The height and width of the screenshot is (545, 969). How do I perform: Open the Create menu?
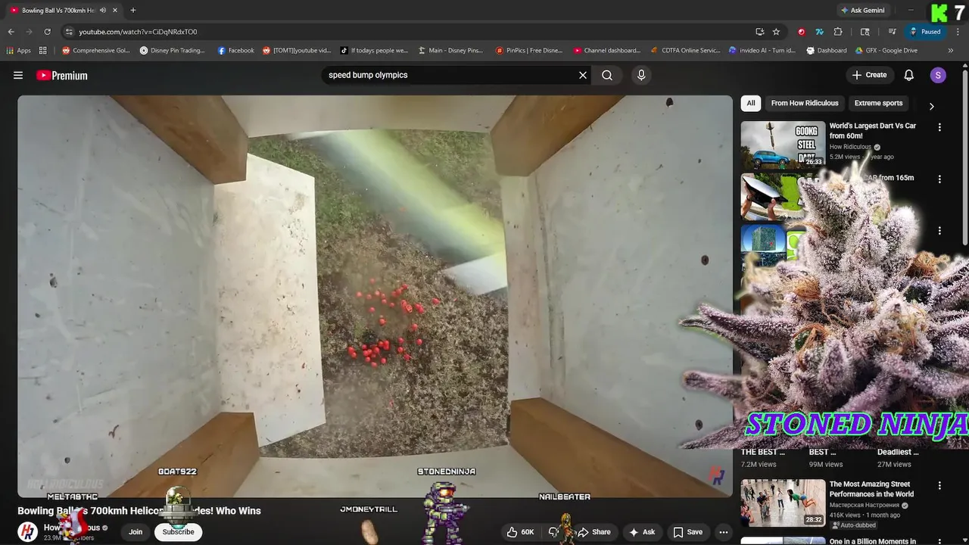869,75
